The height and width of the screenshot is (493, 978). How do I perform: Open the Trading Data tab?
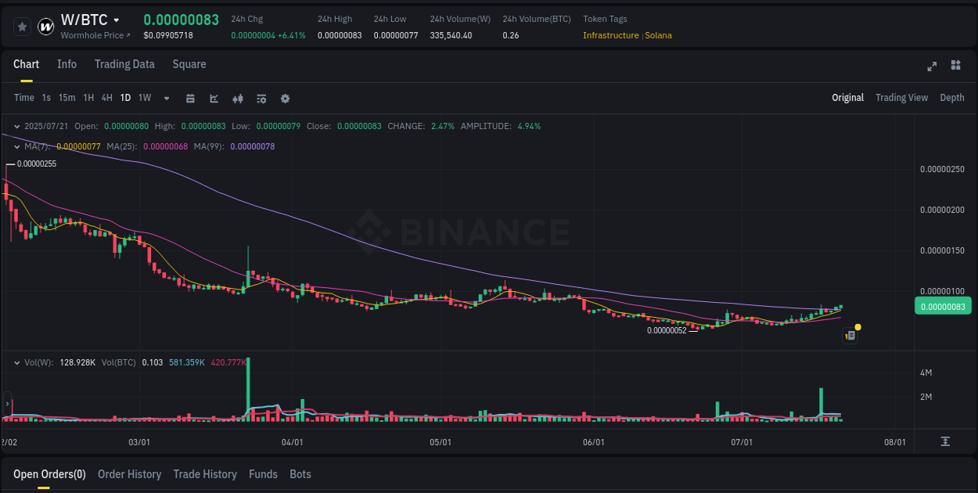[x=124, y=64]
